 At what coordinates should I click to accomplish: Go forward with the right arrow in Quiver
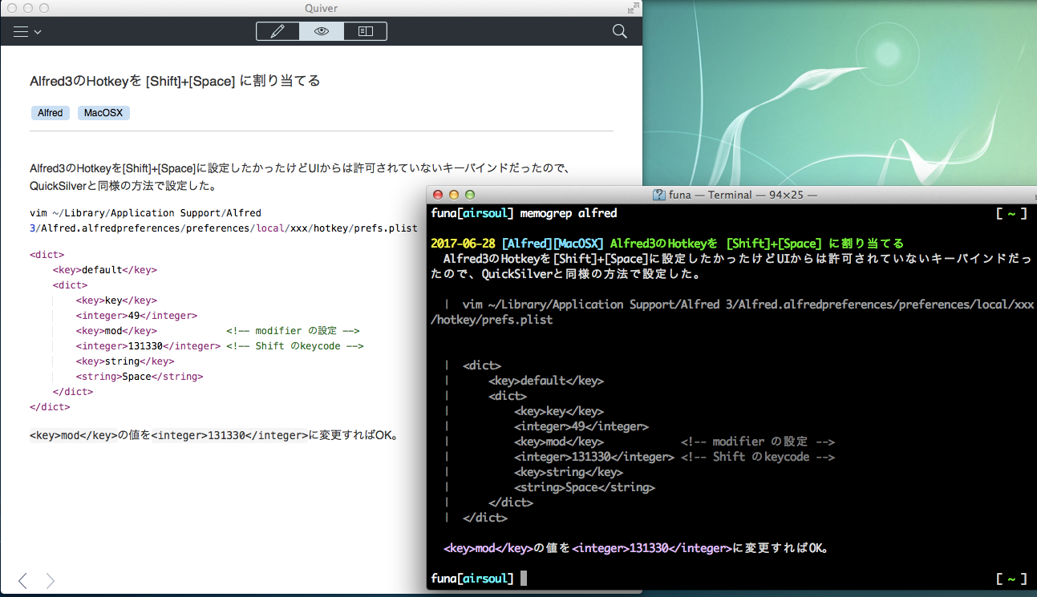[50, 580]
